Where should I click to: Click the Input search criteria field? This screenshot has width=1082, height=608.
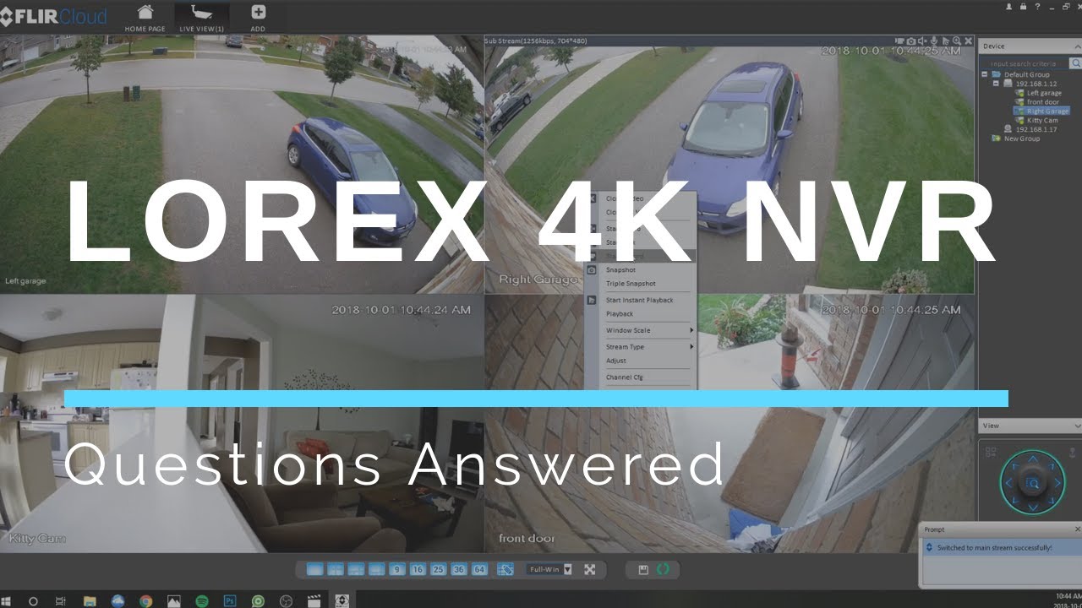coord(1025,63)
